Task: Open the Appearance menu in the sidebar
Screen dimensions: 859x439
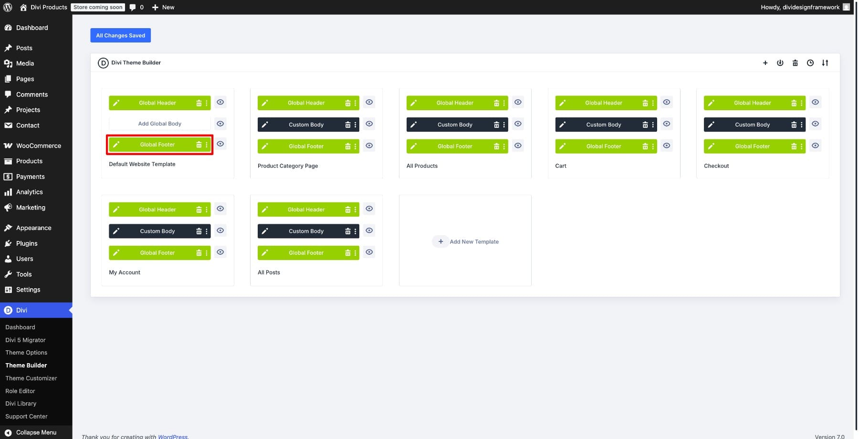Action: click(36, 228)
